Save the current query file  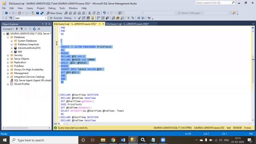38,13
